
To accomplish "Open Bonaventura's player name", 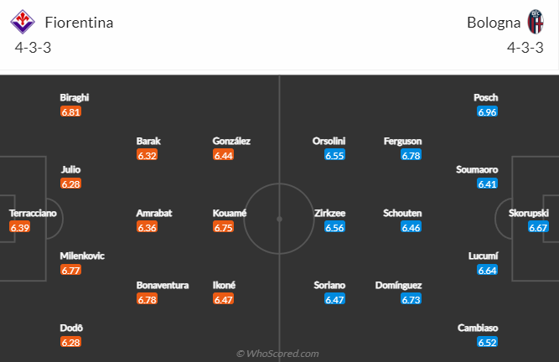I will (x=163, y=285).
